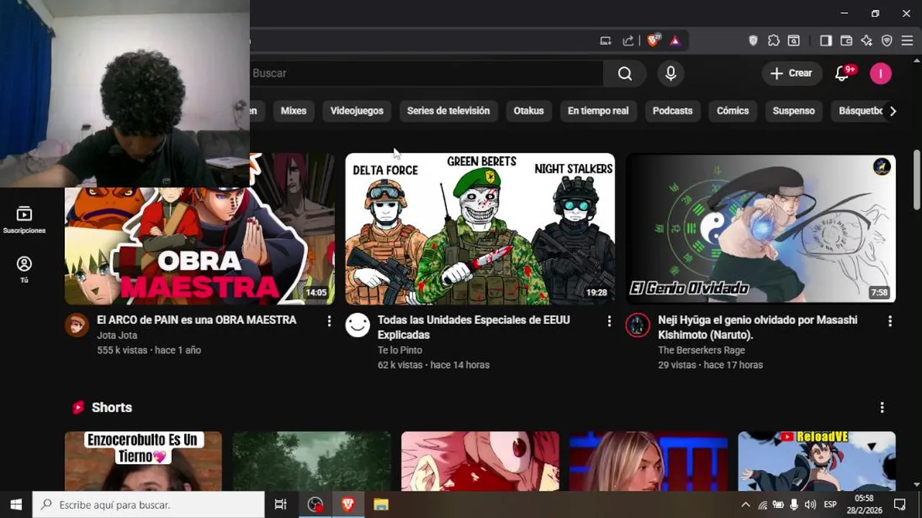The height and width of the screenshot is (518, 922).
Task: Start voice search with the microphone icon
Action: pos(671,73)
